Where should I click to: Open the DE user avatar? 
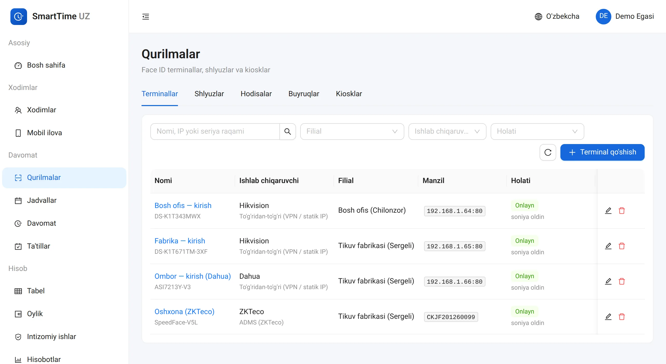603,16
